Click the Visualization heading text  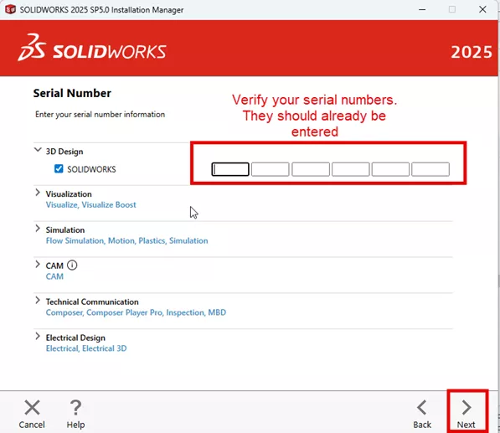[69, 193]
